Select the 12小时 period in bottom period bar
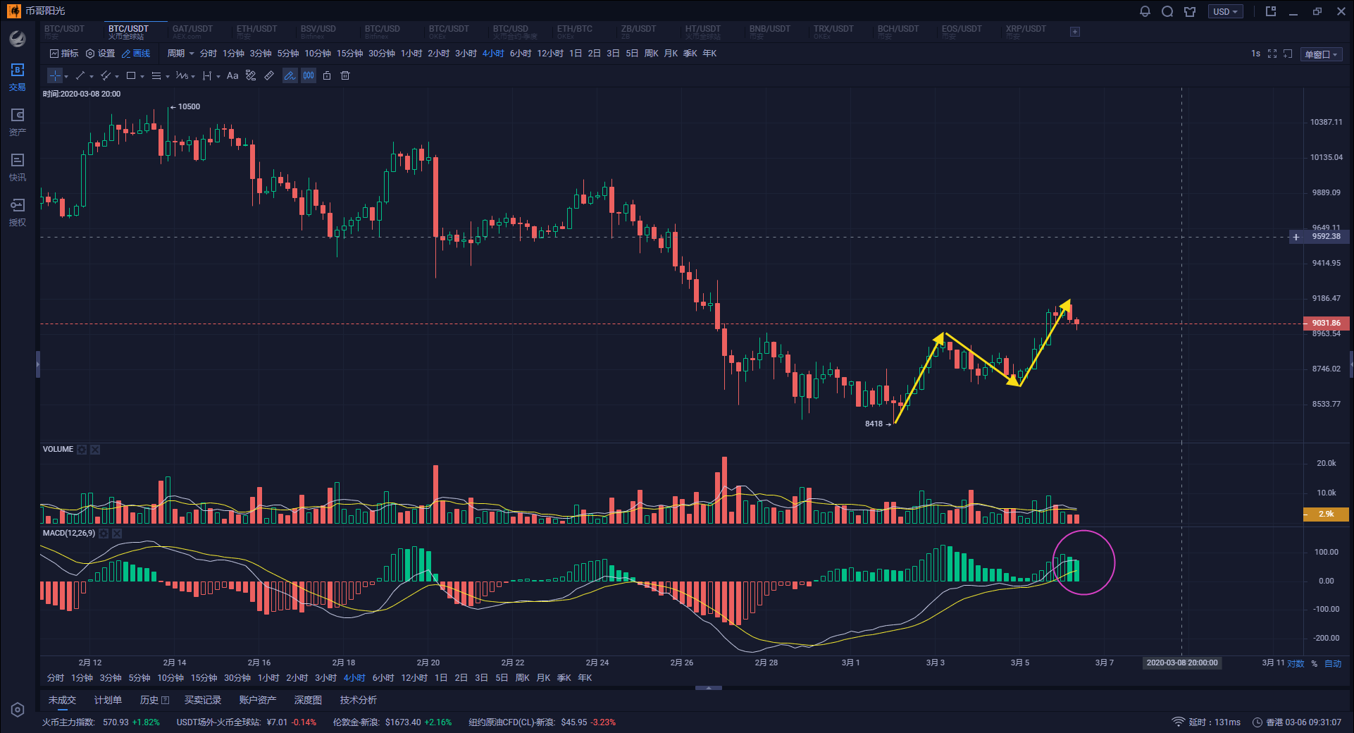Image resolution: width=1354 pixels, height=733 pixels. pyautogui.click(x=414, y=678)
